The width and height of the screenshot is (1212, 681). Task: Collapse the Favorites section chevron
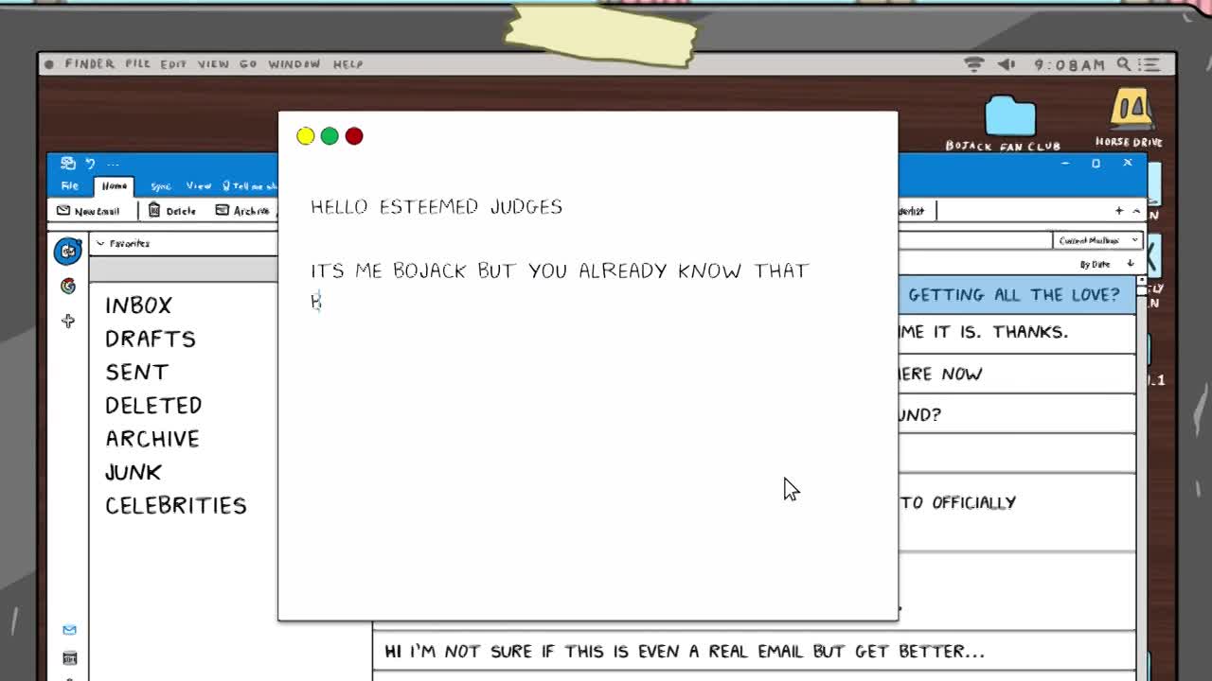pyautogui.click(x=100, y=244)
